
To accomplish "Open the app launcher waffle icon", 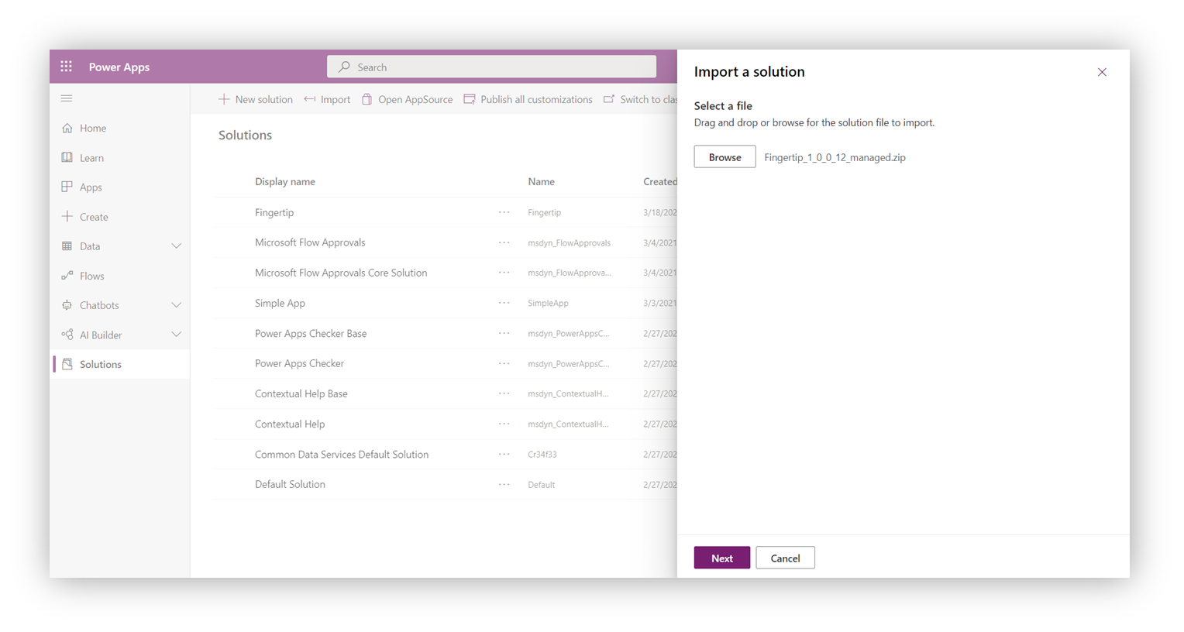I will [x=67, y=67].
